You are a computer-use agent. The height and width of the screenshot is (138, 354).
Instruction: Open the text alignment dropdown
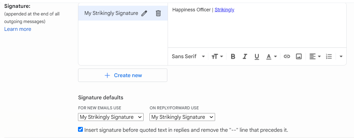point(315,57)
